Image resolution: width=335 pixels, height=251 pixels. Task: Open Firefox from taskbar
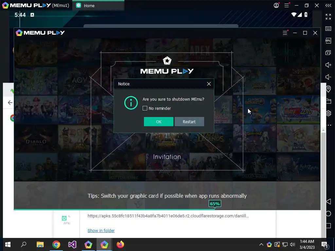click(120, 244)
